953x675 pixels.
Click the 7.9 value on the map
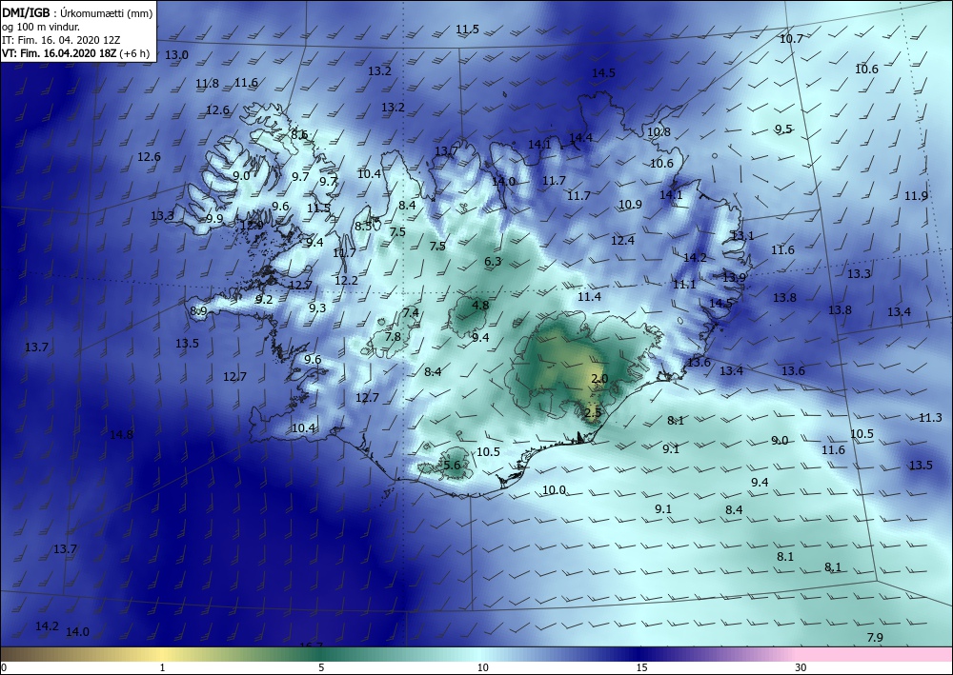pyautogui.click(x=875, y=637)
